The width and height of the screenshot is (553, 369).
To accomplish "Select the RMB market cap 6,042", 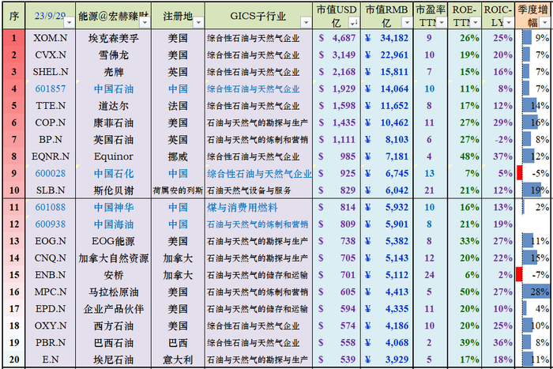I will click(397, 190).
